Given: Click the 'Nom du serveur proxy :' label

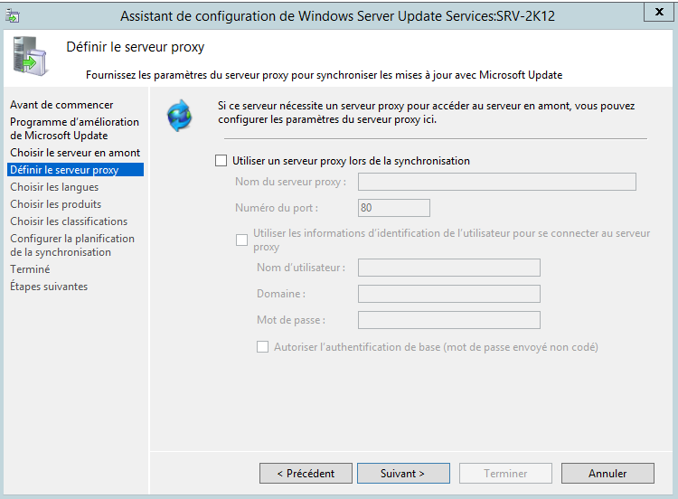Looking at the screenshot, I should tap(290, 182).
